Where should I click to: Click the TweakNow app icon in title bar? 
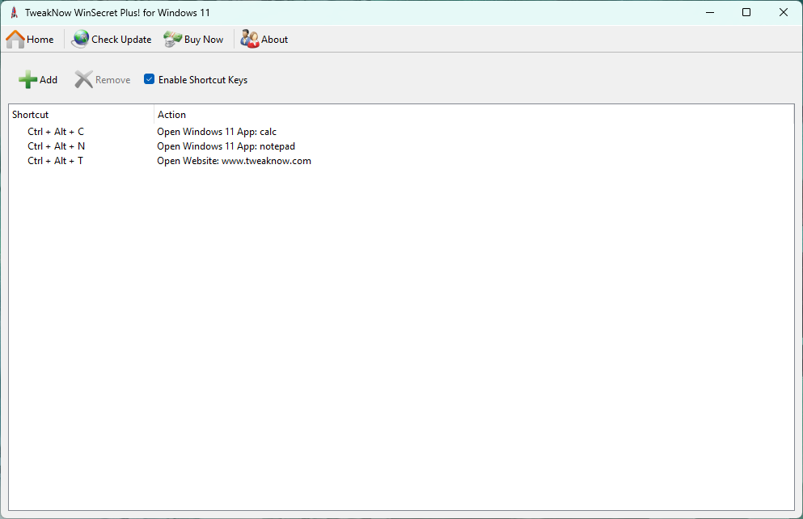[x=15, y=13]
